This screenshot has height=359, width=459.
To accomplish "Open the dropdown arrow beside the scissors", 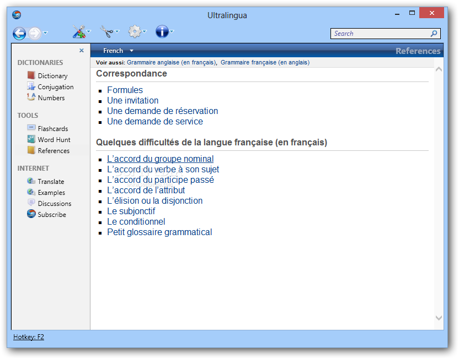I will coord(117,31).
